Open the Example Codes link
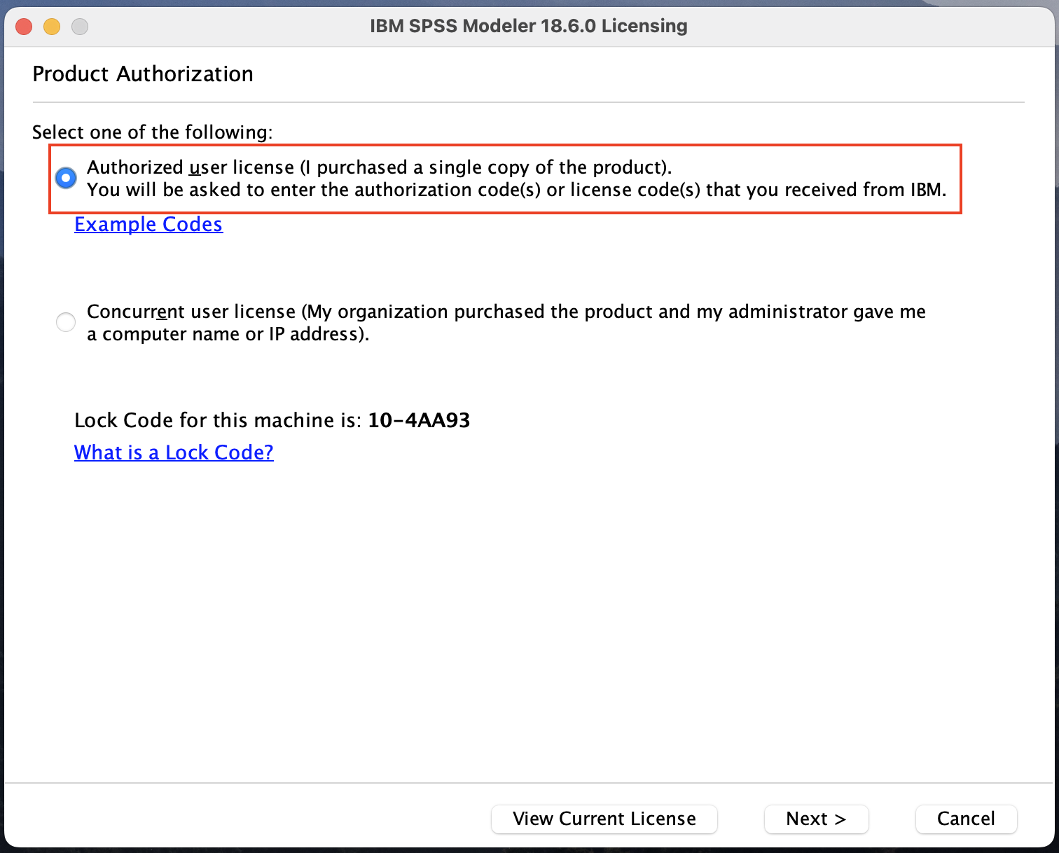The width and height of the screenshot is (1059, 853). tap(148, 224)
